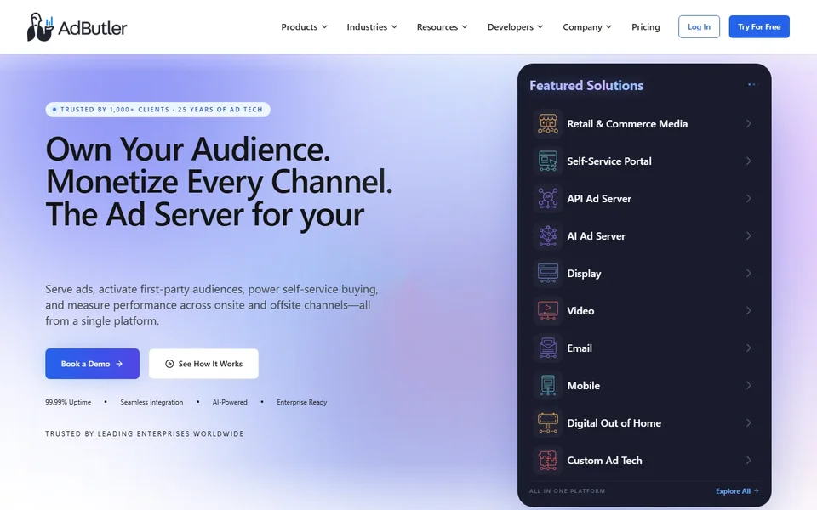
Task: Click the chevron on the Mobile row
Action: [749, 386]
